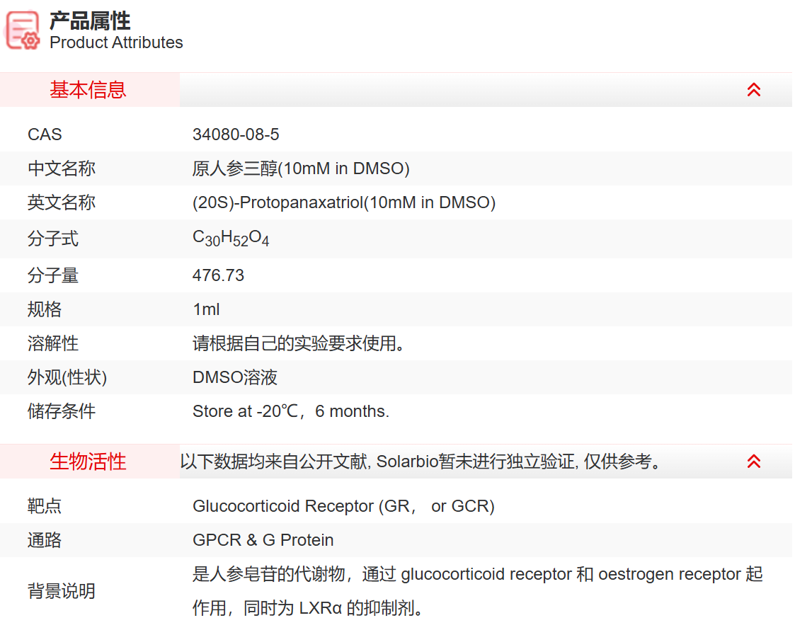Click the molecular formula C30H52O4
The image size is (795, 630).
click(231, 239)
